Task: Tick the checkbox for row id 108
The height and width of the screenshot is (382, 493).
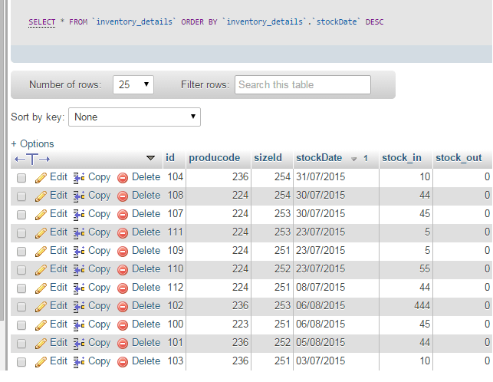Action: point(21,196)
